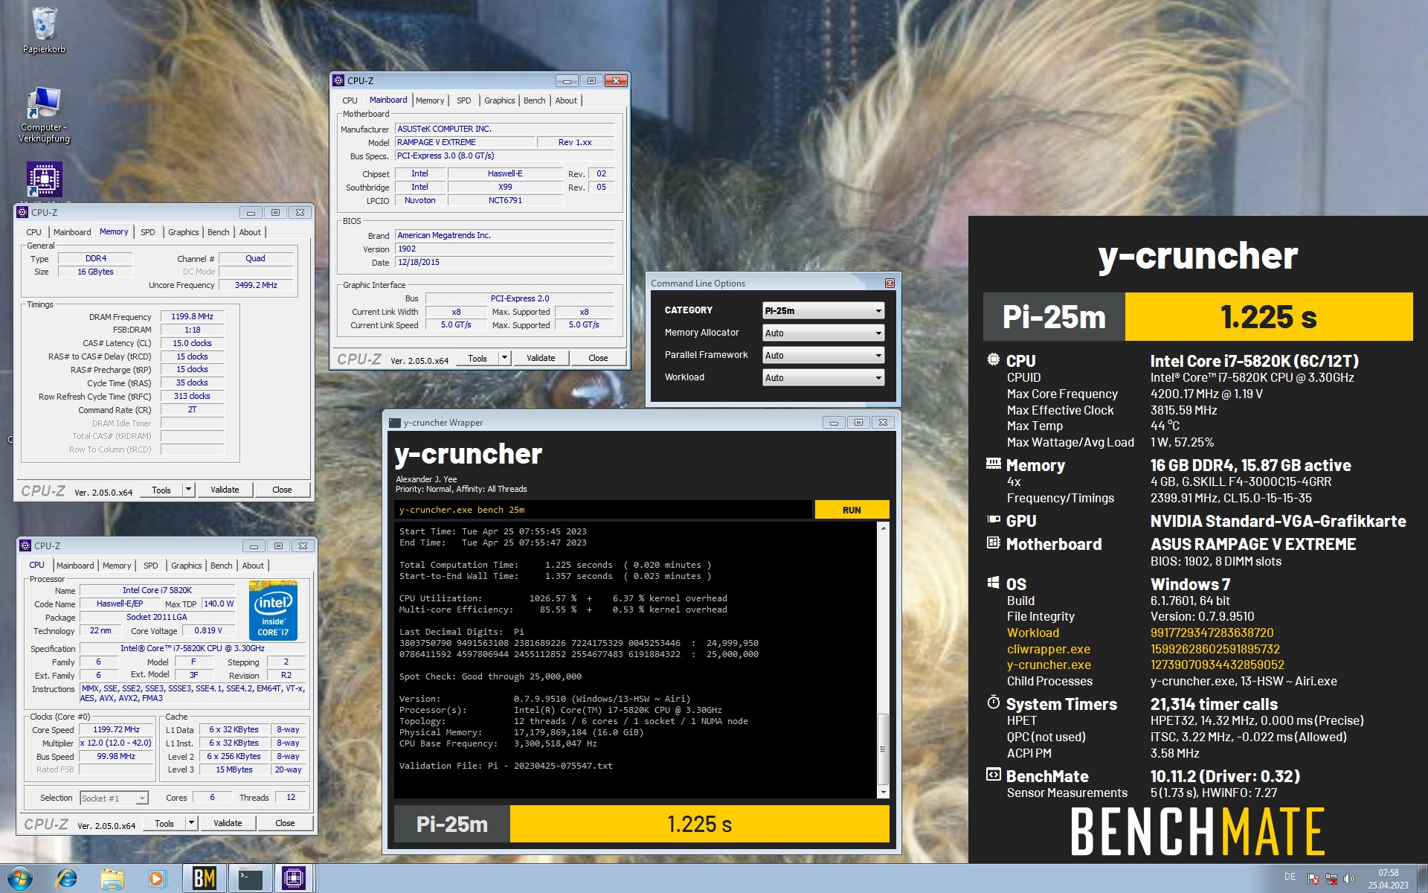Click the y-cruncher.exe bench 25m command field
The height and width of the screenshot is (893, 1428).
tap(603, 510)
